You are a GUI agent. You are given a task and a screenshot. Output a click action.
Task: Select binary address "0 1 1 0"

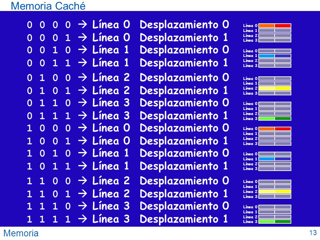[49, 103]
